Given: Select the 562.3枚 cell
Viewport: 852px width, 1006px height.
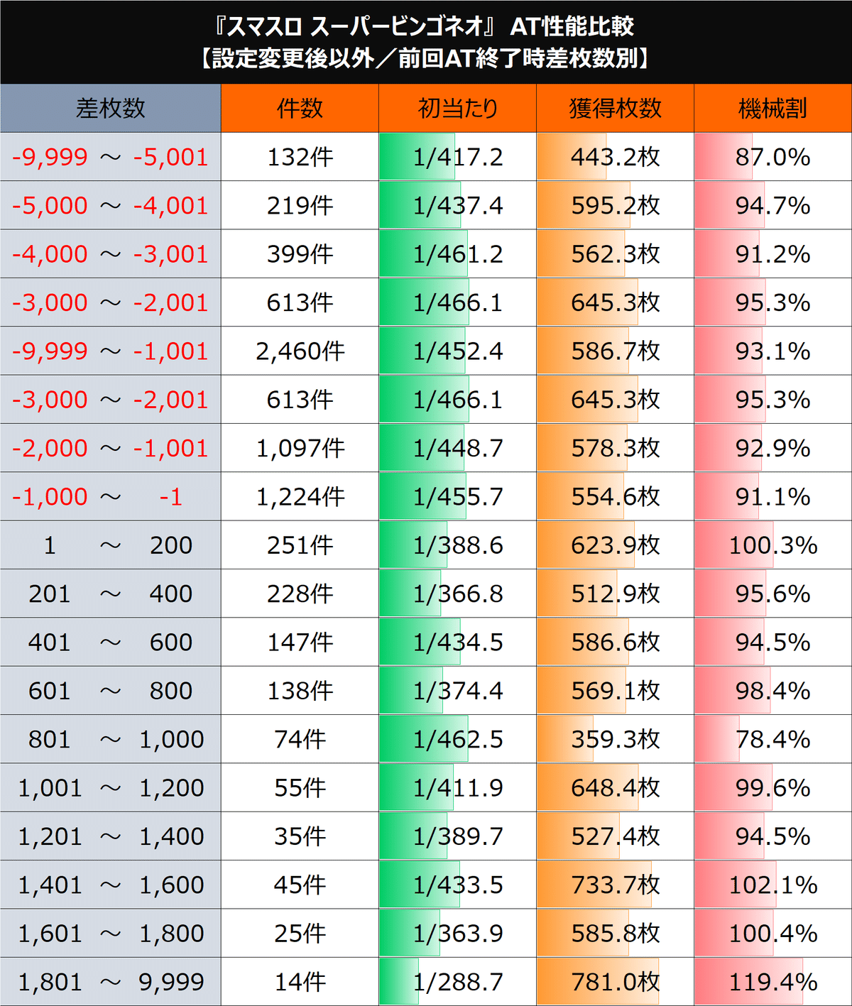Looking at the screenshot, I should [615, 253].
